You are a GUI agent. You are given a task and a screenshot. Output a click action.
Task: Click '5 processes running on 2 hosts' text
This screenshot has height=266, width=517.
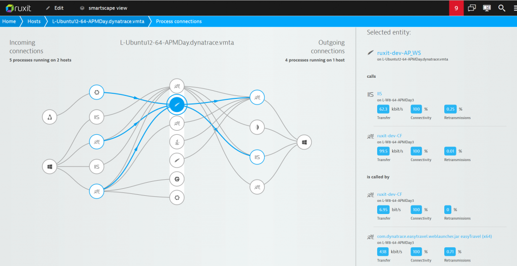[40, 60]
